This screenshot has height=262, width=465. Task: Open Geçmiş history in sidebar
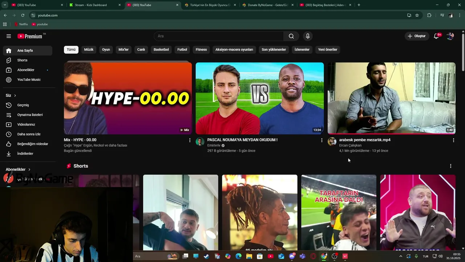pos(28,105)
